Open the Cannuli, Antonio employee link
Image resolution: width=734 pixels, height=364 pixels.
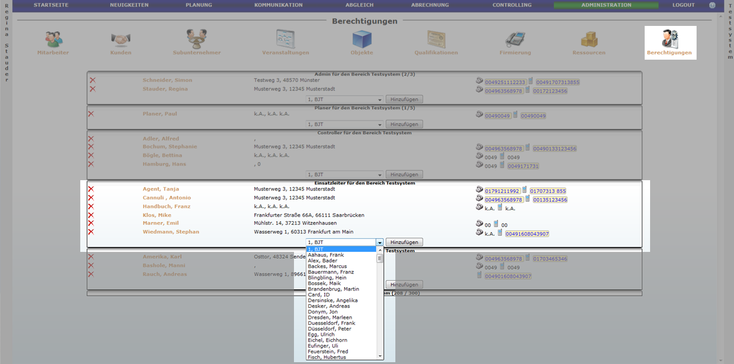point(167,198)
